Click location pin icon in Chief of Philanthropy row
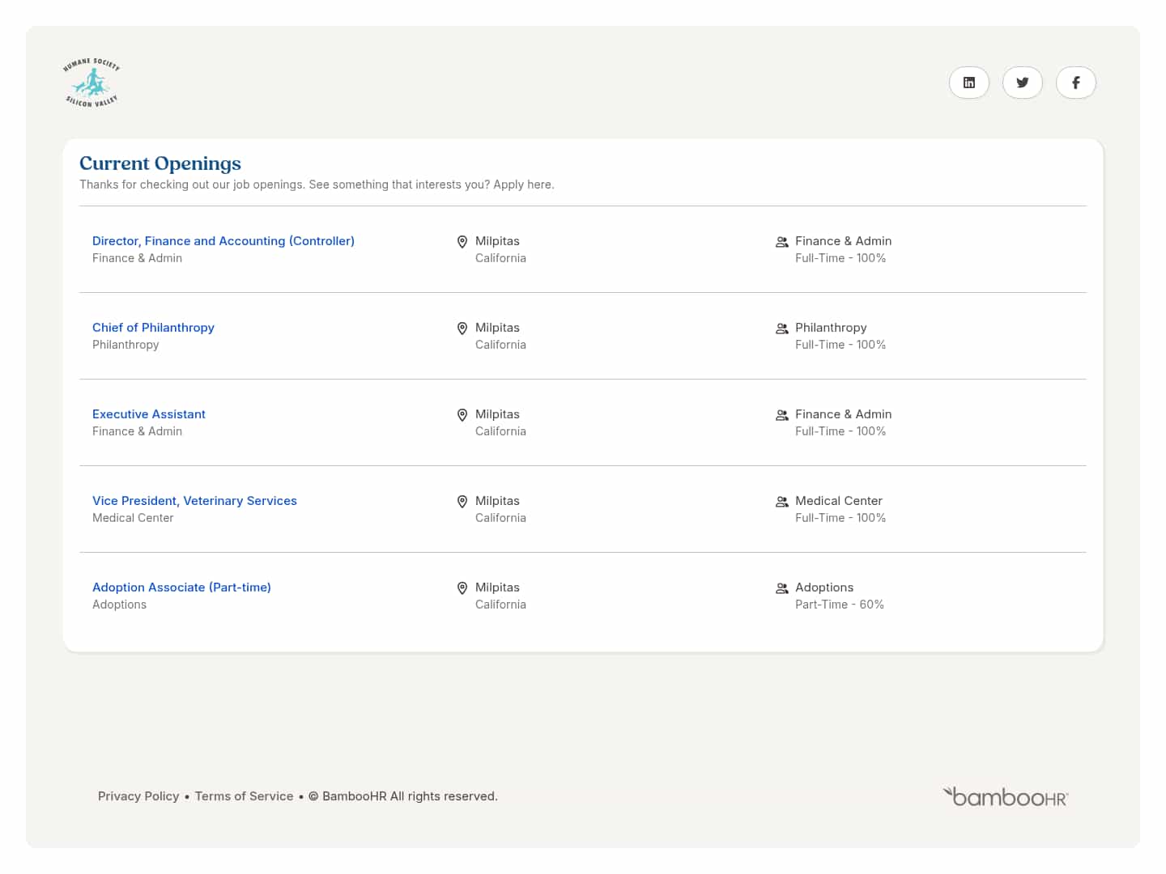 462,329
